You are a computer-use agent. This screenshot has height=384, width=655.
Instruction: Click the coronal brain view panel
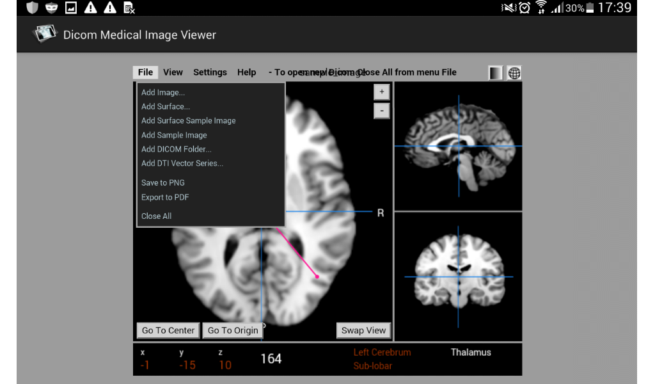point(458,275)
